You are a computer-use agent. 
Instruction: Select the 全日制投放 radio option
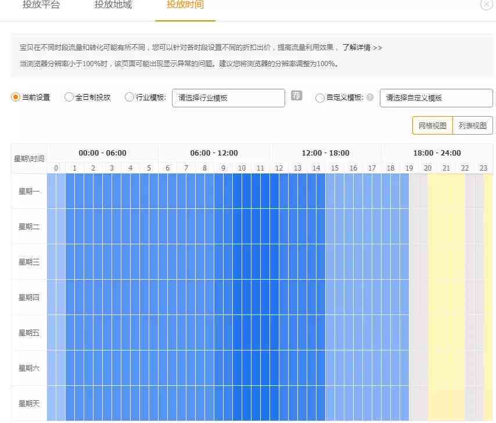(69, 97)
